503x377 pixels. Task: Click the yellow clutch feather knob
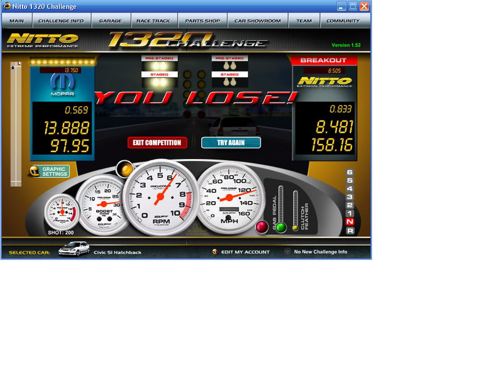click(295, 228)
